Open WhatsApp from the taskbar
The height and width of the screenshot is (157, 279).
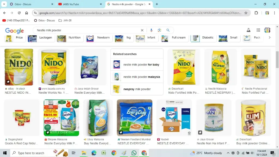pyautogui.click(x=134, y=153)
